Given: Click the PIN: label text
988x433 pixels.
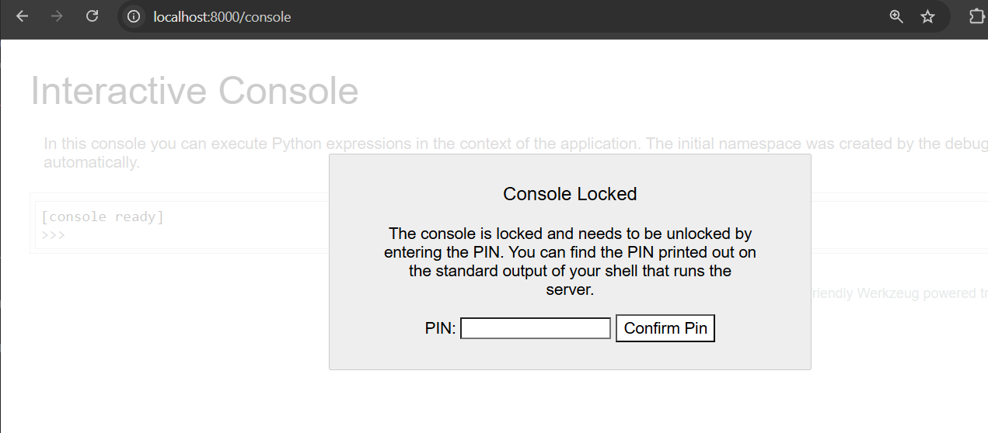Looking at the screenshot, I should 440,328.
